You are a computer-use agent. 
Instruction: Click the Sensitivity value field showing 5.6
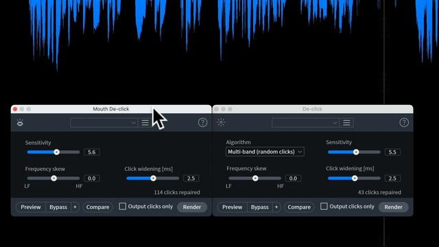point(92,152)
